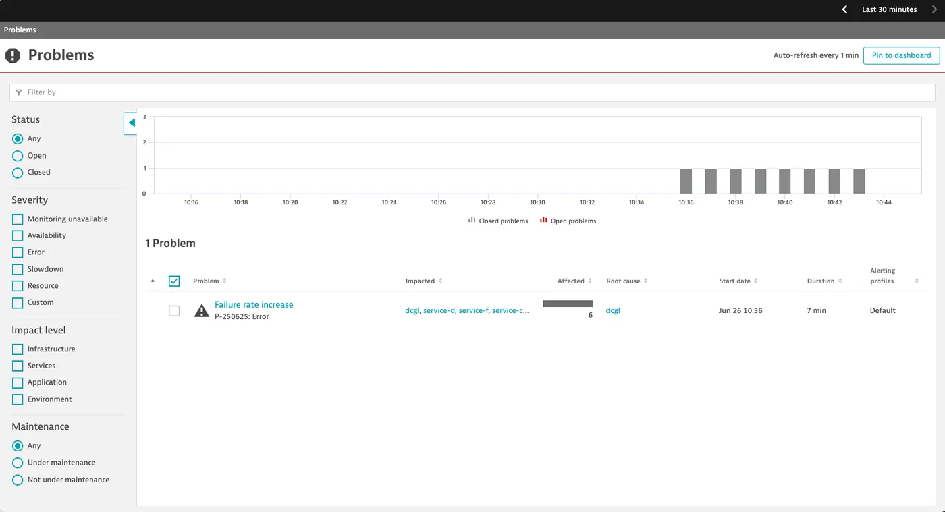
Task: Collapse the filter sidebar with the teal arrow
Action: click(x=131, y=123)
